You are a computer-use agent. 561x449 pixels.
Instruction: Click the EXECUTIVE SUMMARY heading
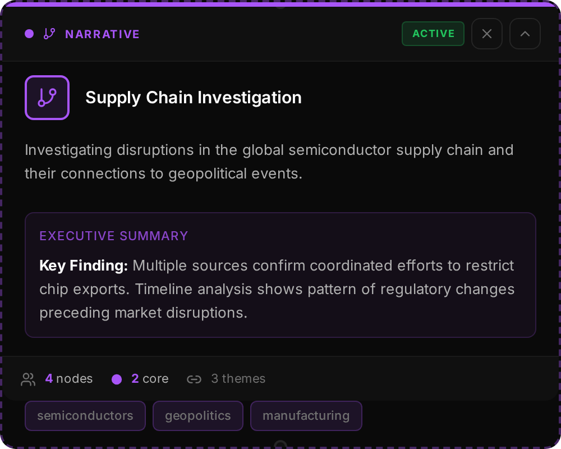click(x=114, y=236)
